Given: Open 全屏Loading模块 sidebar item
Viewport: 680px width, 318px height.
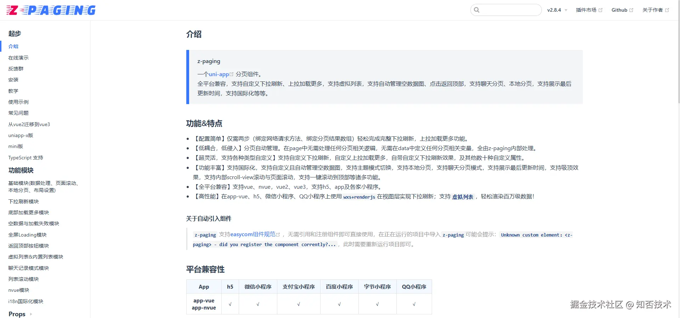Looking at the screenshot, I should coord(27,235).
